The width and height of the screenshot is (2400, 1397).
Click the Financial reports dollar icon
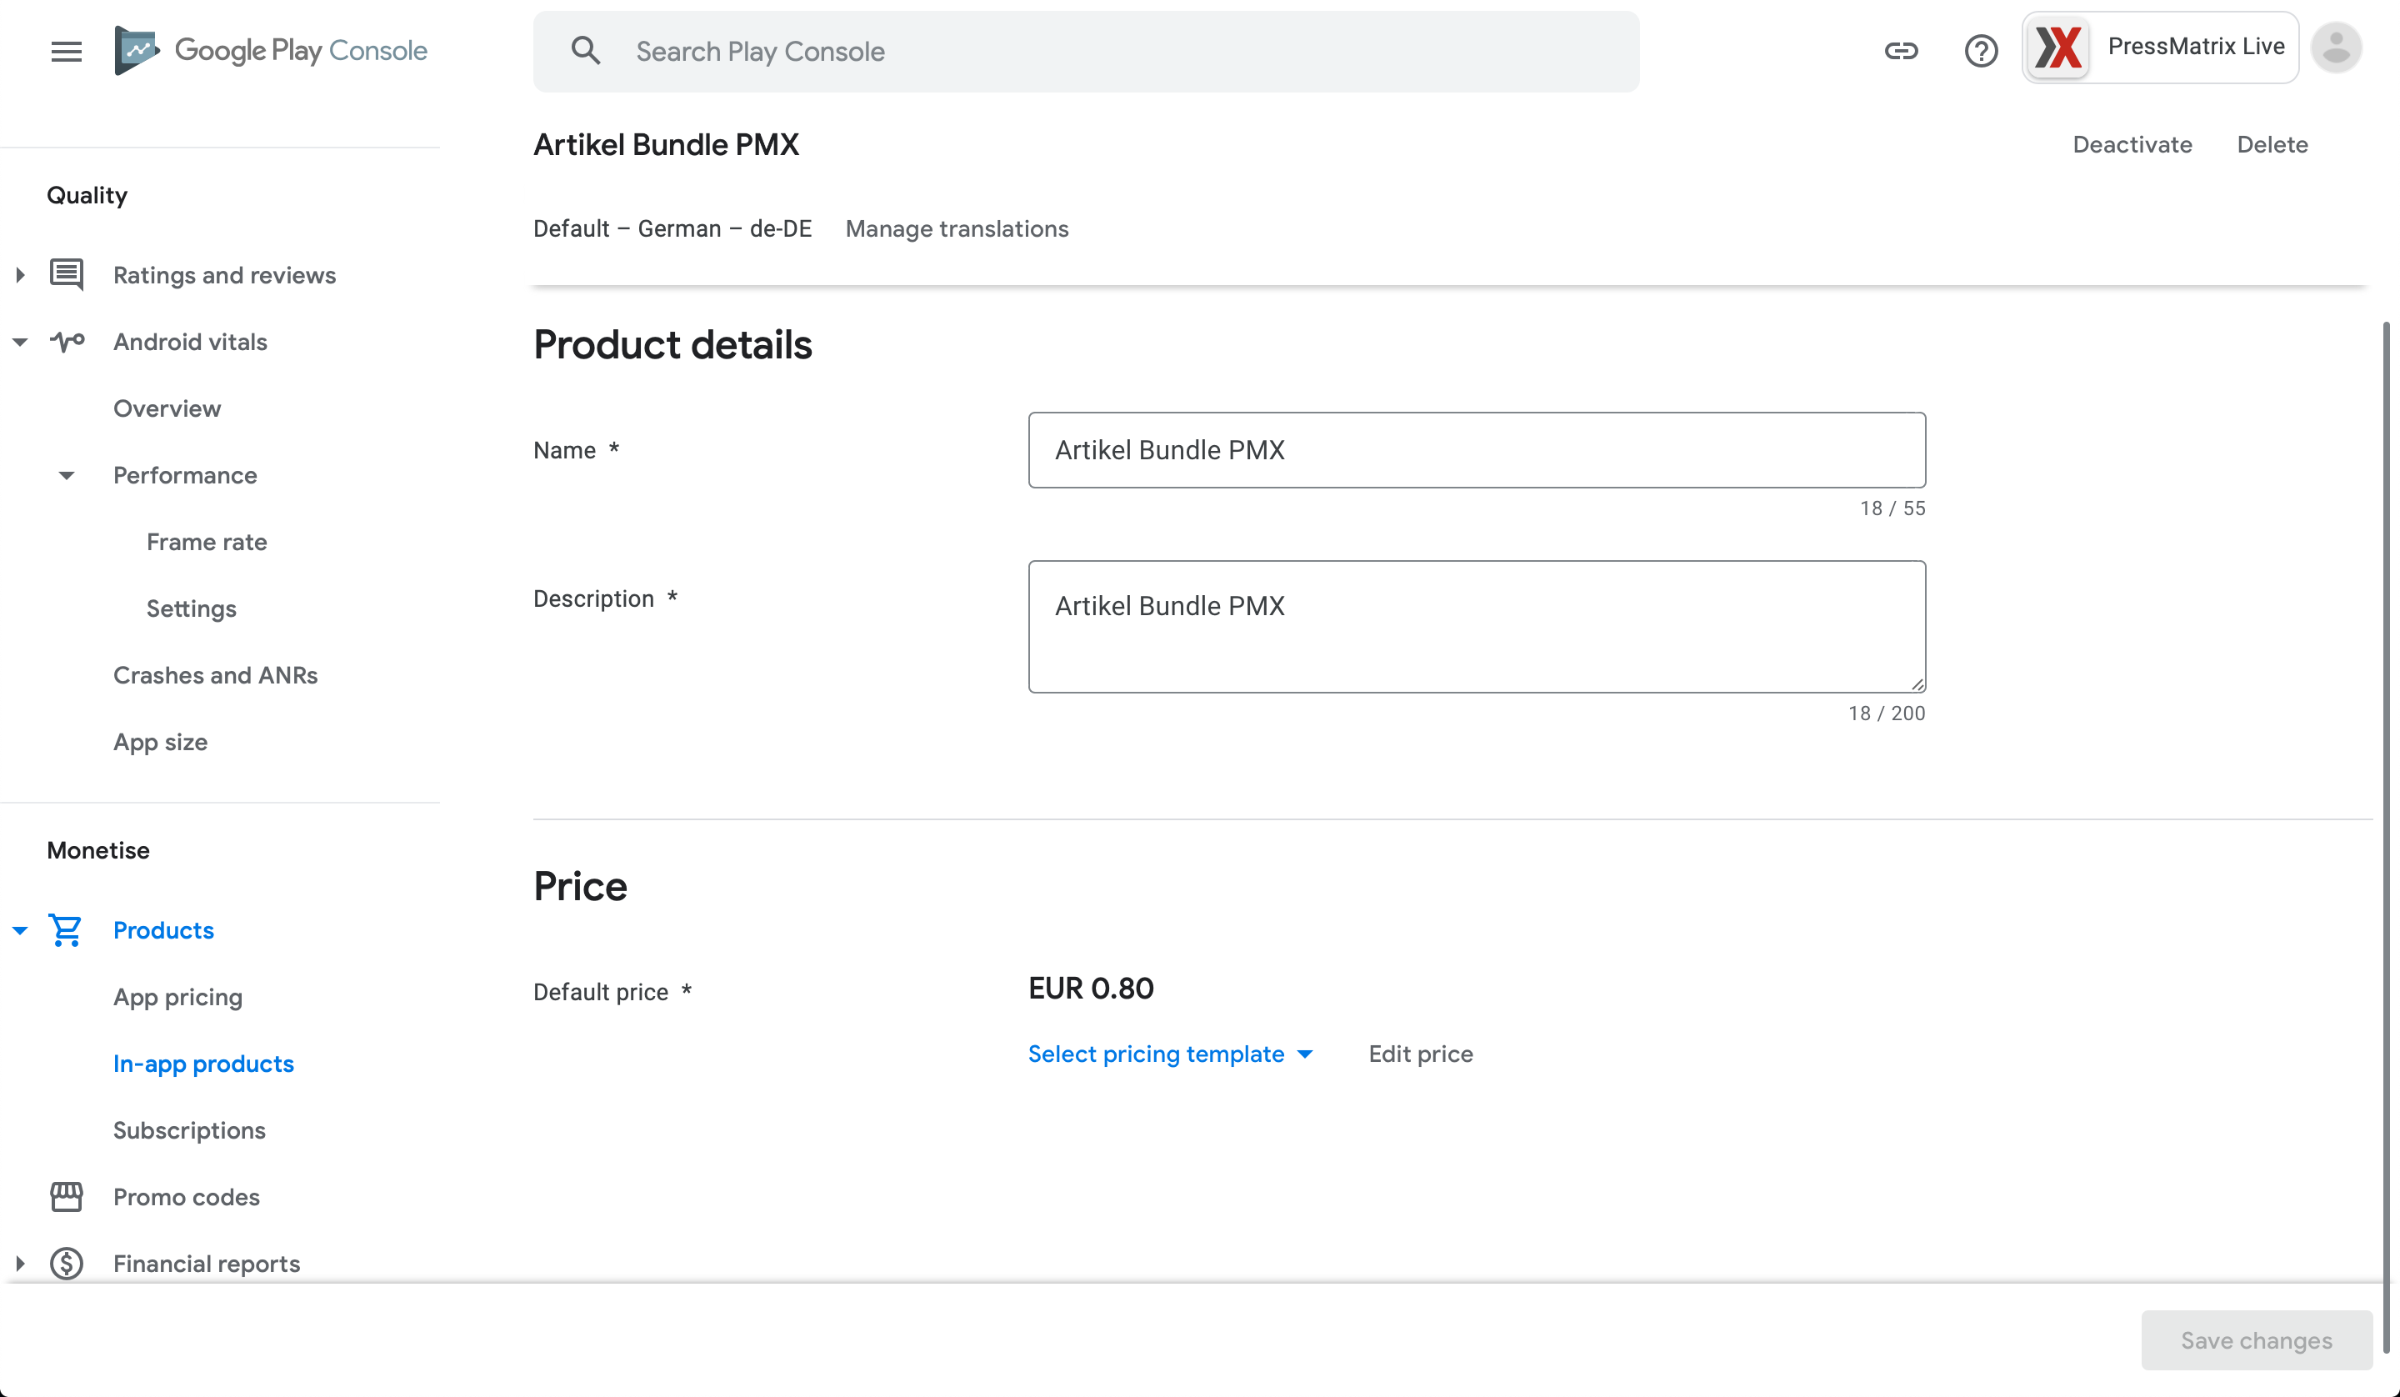[66, 1264]
